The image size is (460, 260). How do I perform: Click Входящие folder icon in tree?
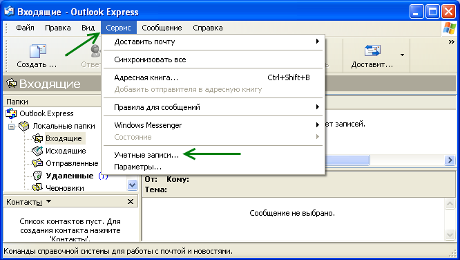37,138
